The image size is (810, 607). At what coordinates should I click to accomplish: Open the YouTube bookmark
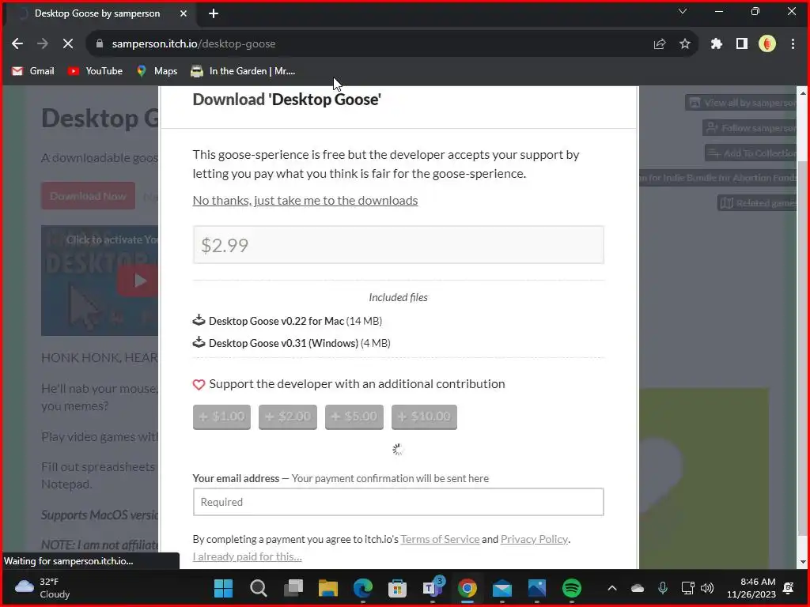pyautogui.click(x=95, y=71)
